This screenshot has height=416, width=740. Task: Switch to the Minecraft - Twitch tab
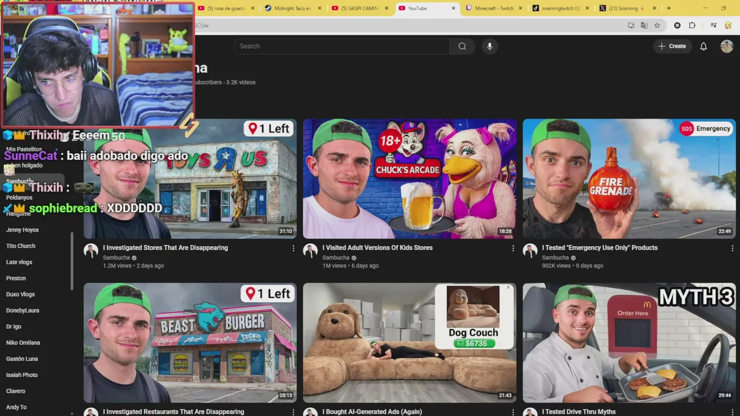click(x=493, y=8)
